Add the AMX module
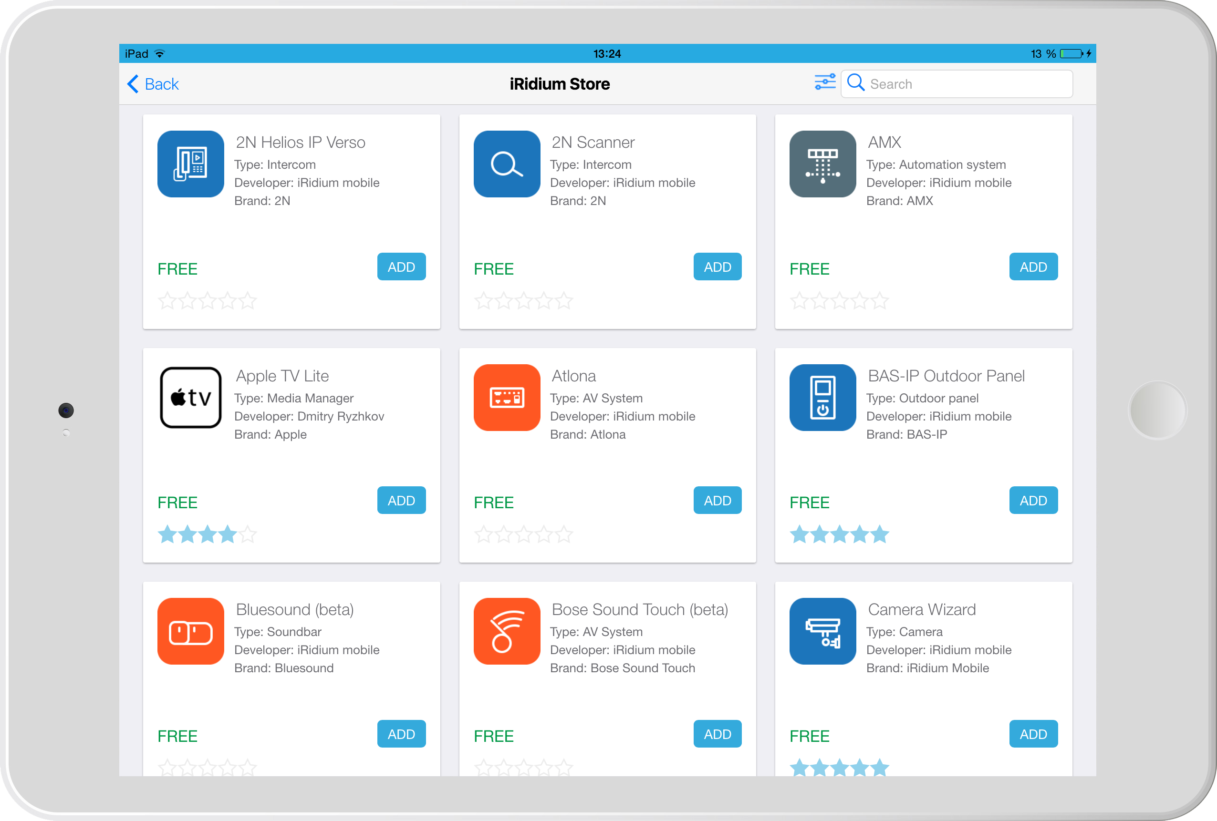 click(x=1033, y=267)
